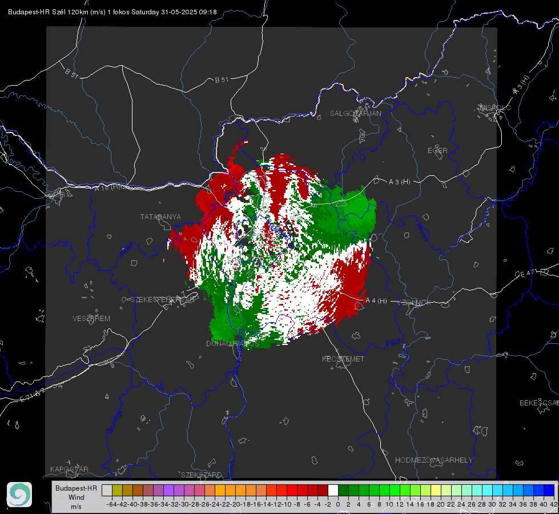Click the KAPOSVÁR city label

click(x=69, y=469)
